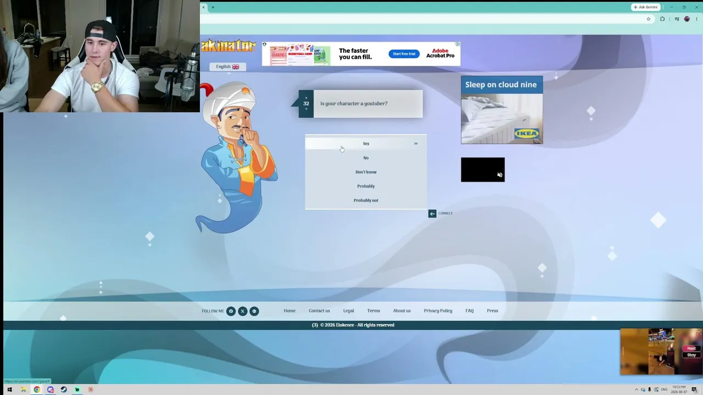Click Stay on the video overlay

coord(691,355)
